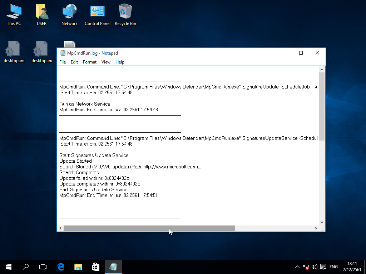
Task: Click the ENG input language indicator
Action: point(333,267)
